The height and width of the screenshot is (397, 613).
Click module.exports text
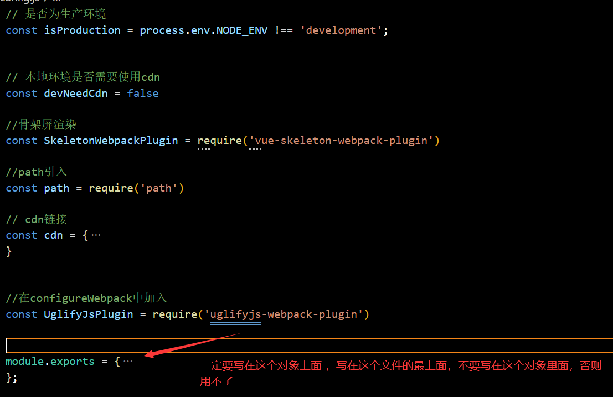tap(50, 362)
